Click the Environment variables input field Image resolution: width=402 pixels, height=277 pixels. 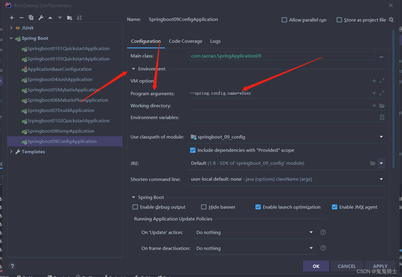pyautogui.click(x=283, y=117)
